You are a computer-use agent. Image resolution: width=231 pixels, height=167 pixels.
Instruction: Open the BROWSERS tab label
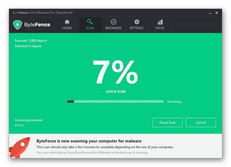click(x=113, y=28)
